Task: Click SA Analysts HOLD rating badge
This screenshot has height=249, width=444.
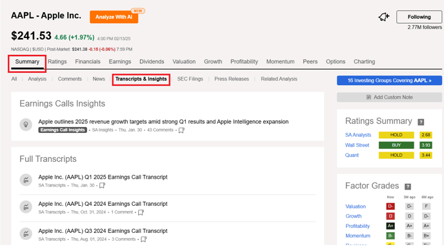Action: coord(396,135)
